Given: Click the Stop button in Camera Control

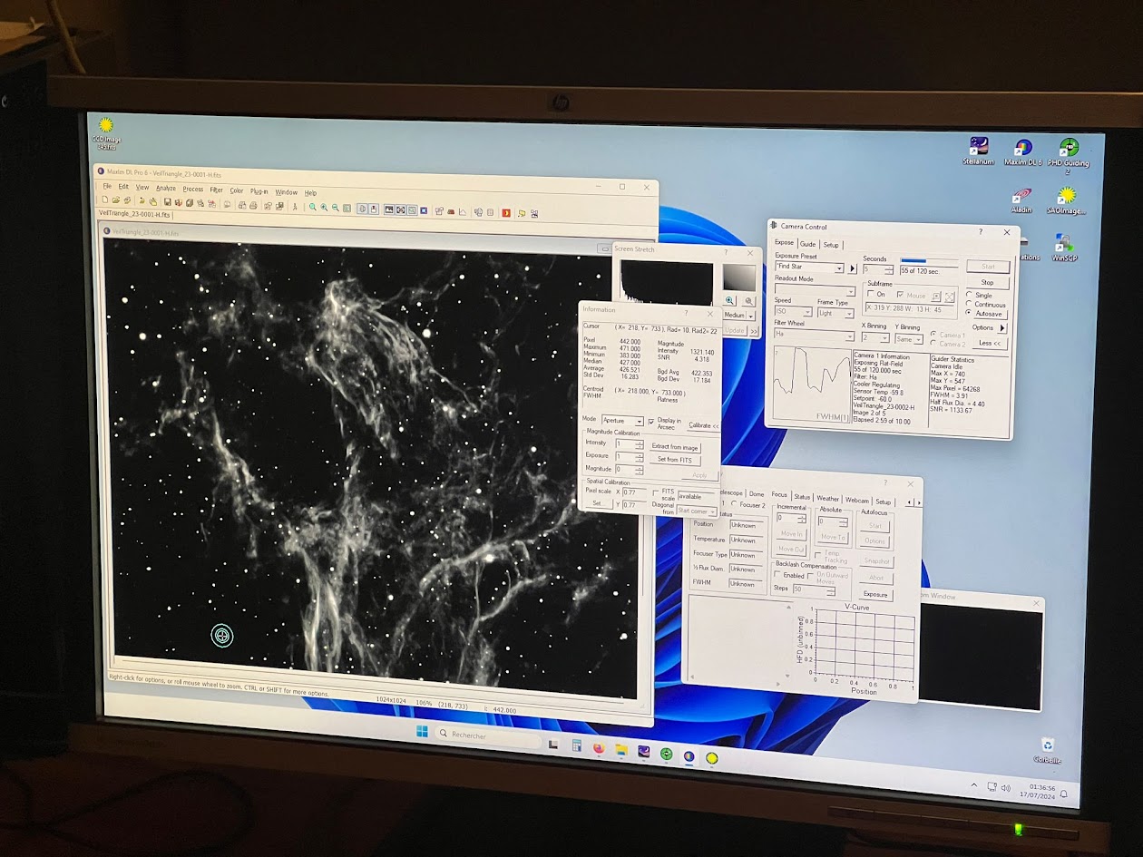Looking at the screenshot, I should click(x=987, y=283).
